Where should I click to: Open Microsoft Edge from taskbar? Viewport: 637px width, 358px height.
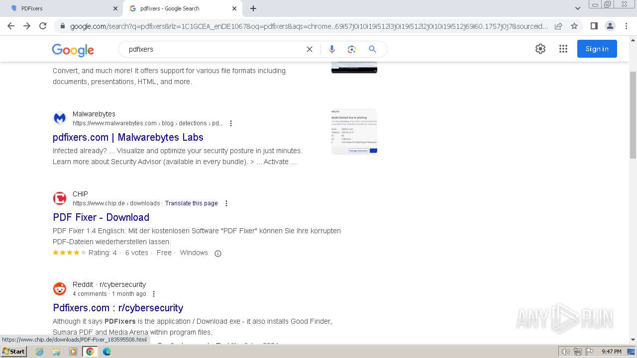(x=107, y=352)
